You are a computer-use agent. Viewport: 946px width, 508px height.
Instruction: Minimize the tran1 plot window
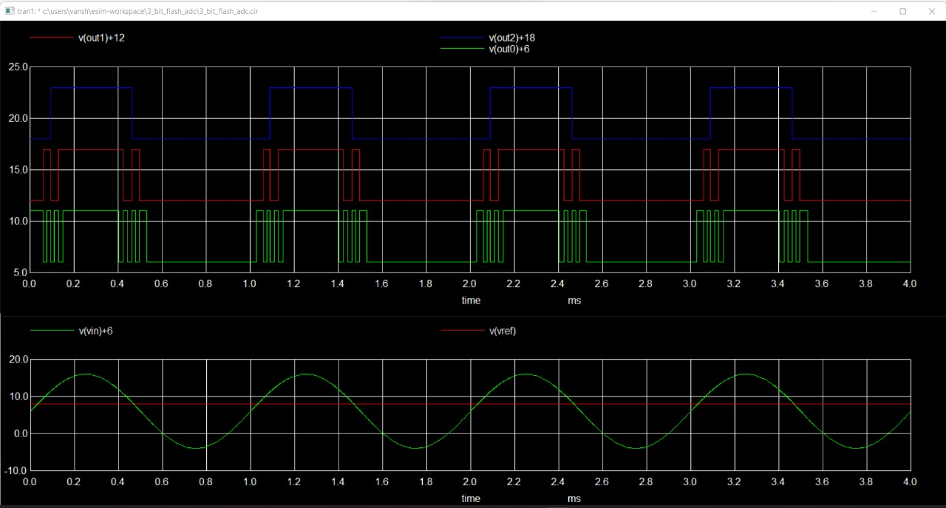(x=873, y=11)
